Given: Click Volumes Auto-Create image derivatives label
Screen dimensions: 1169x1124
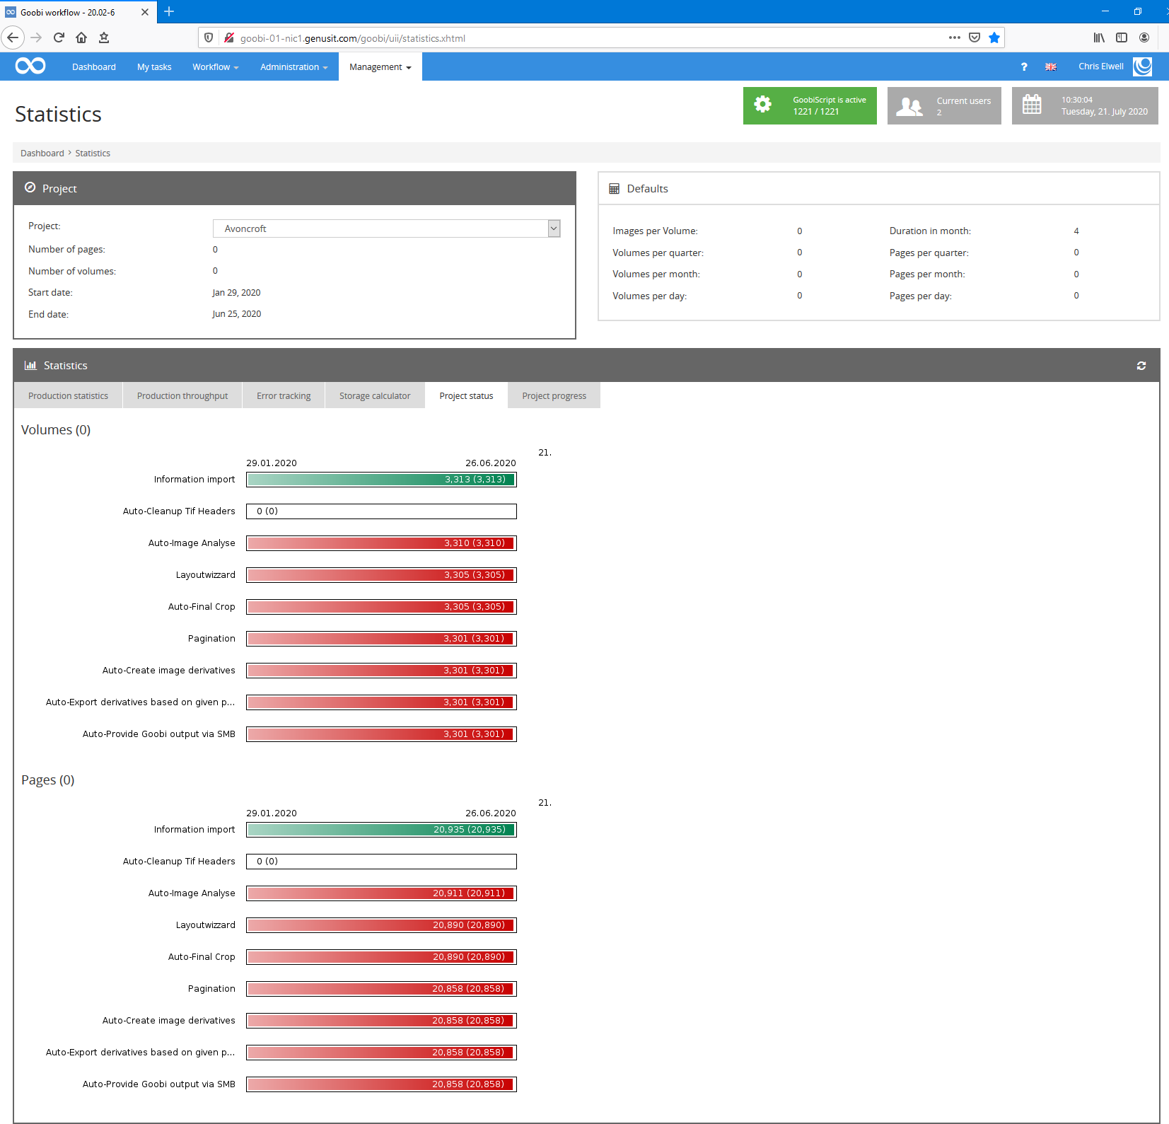Looking at the screenshot, I should pyautogui.click(x=168, y=671).
